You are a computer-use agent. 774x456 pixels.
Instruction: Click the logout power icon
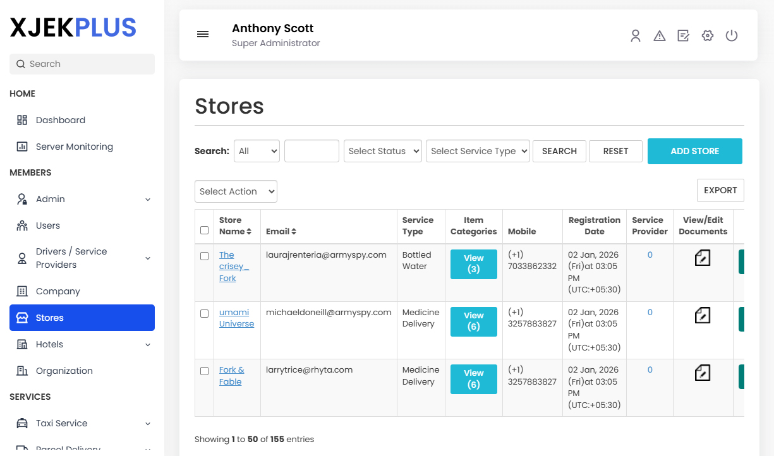tap(731, 35)
